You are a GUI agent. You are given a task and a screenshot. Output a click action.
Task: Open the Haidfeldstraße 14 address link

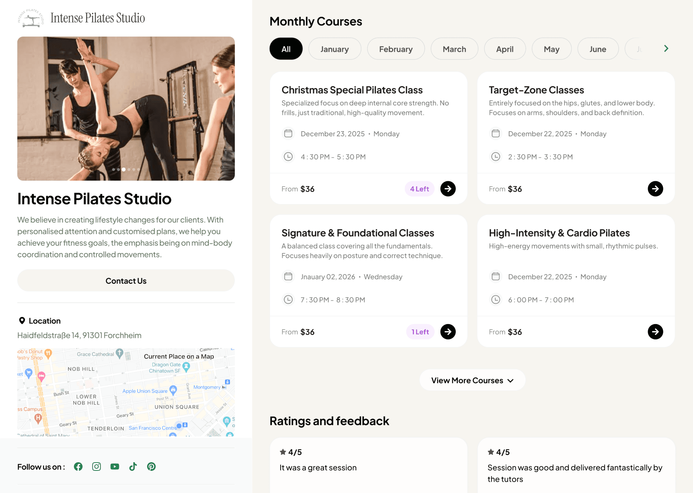point(79,335)
